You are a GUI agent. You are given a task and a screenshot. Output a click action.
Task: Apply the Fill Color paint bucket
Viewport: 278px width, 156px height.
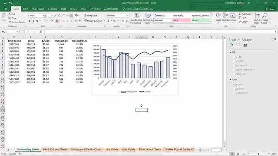[x=51, y=21]
